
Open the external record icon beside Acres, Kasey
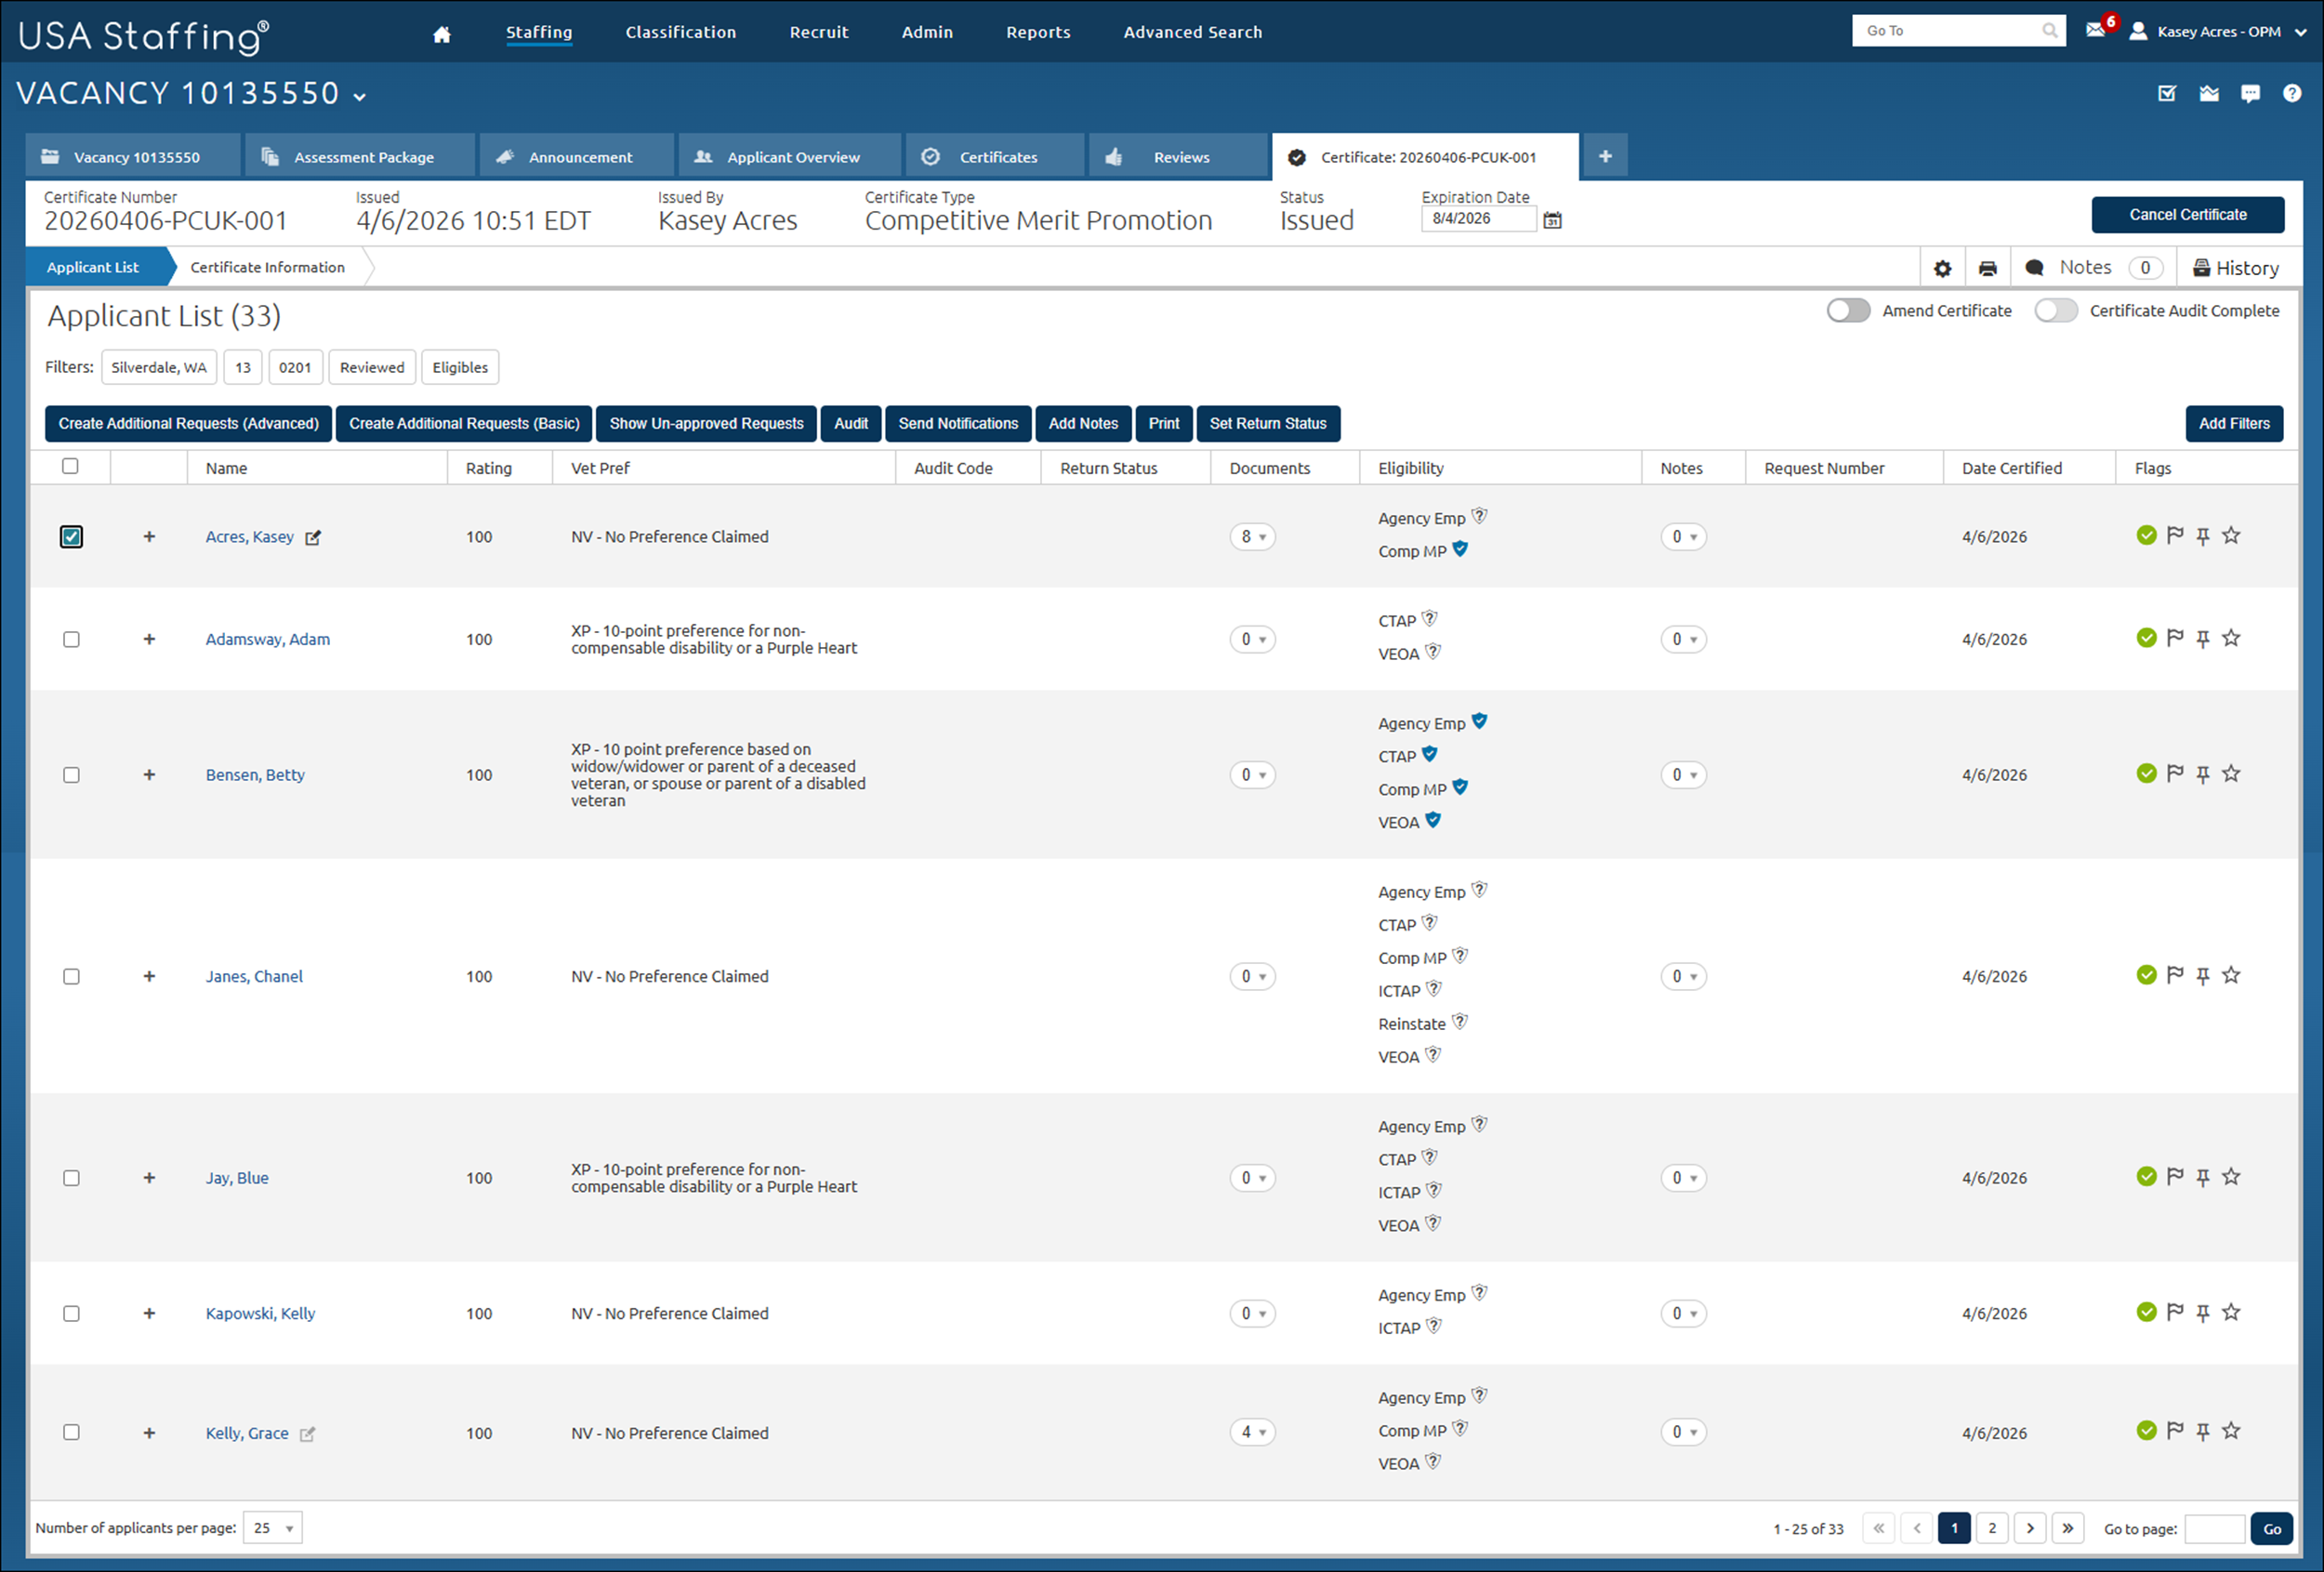313,538
